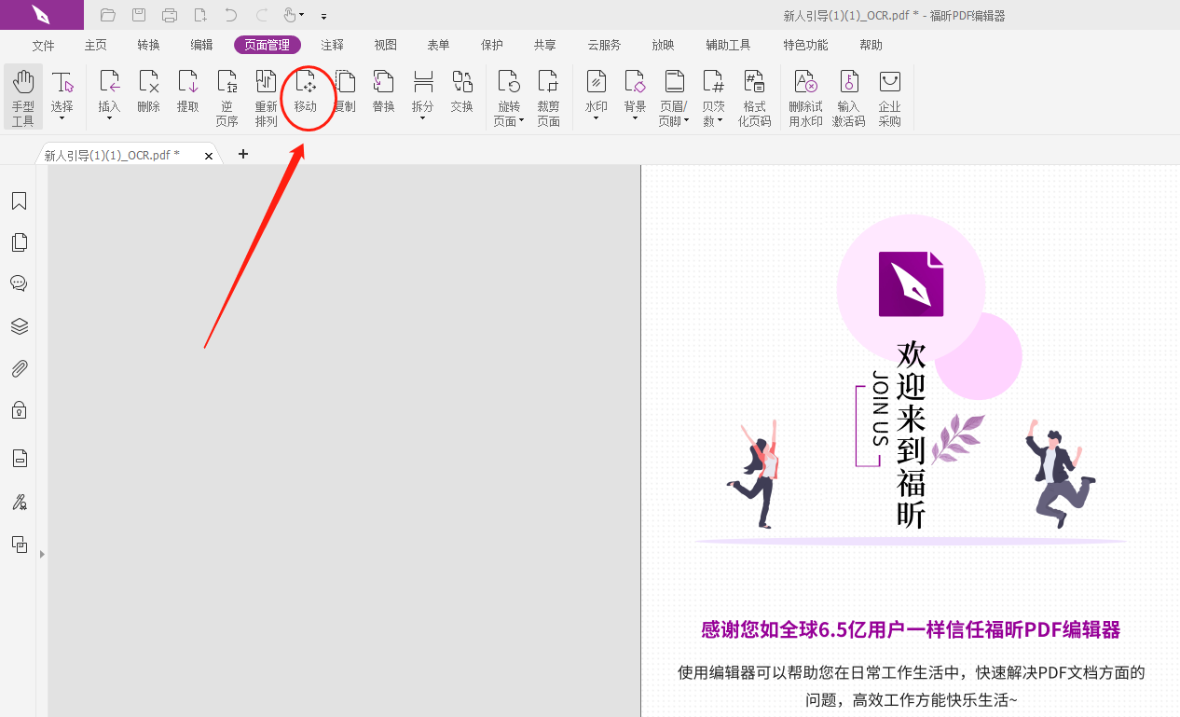Open the Bookmarks panel in the left sidebar
Viewport: 1180px width, 717px height.
[x=19, y=200]
